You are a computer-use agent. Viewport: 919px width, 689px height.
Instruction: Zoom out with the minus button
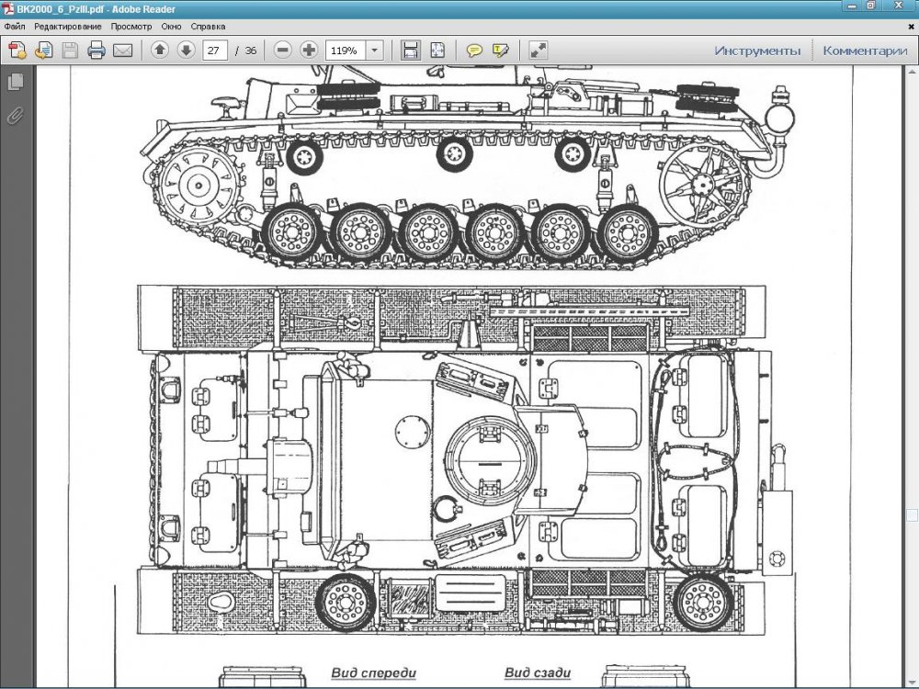[282, 51]
